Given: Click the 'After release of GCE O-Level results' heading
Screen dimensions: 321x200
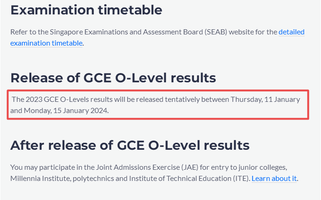Looking at the screenshot, I should pos(130,145).
